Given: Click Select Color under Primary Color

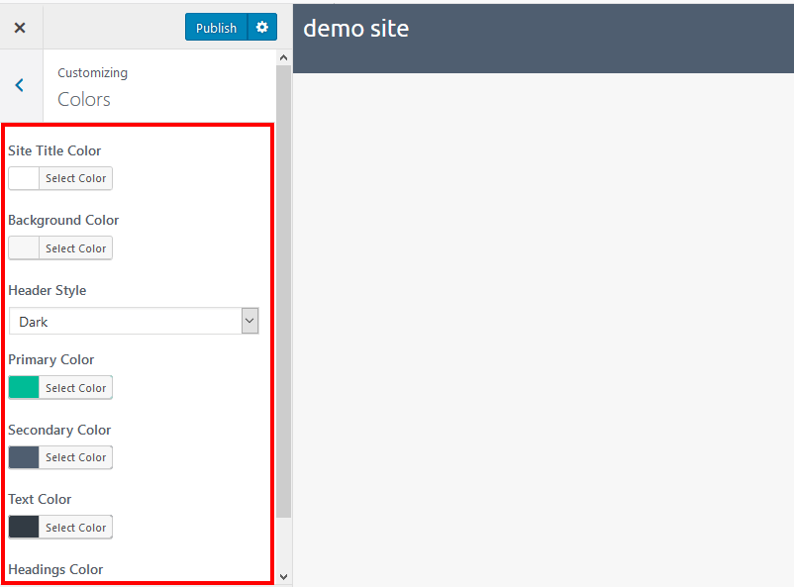Looking at the screenshot, I should (x=76, y=388).
